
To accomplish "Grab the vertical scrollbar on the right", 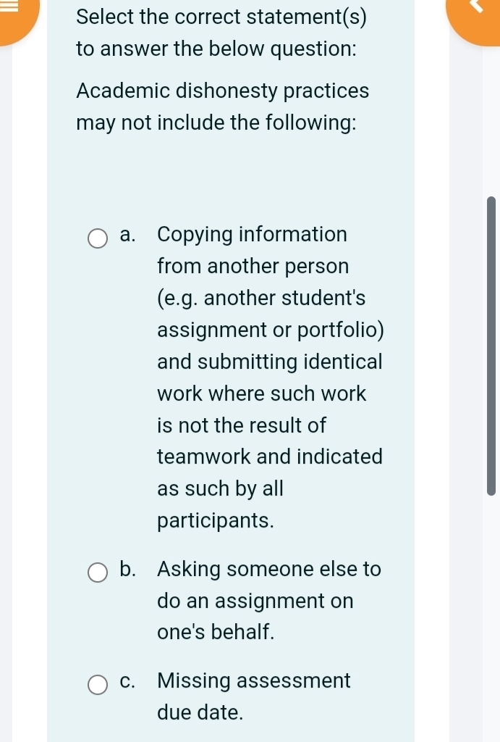I will click(491, 341).
